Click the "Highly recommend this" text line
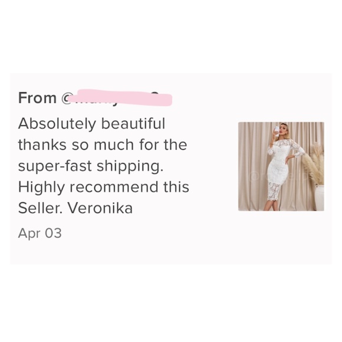Screen dimensions: 342x342 [104, 188]
